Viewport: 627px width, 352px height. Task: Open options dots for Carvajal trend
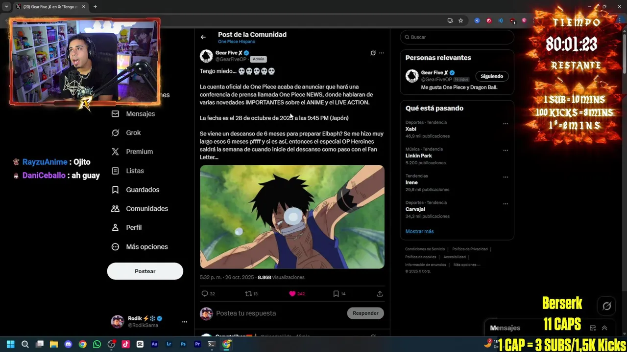(506, 204)
